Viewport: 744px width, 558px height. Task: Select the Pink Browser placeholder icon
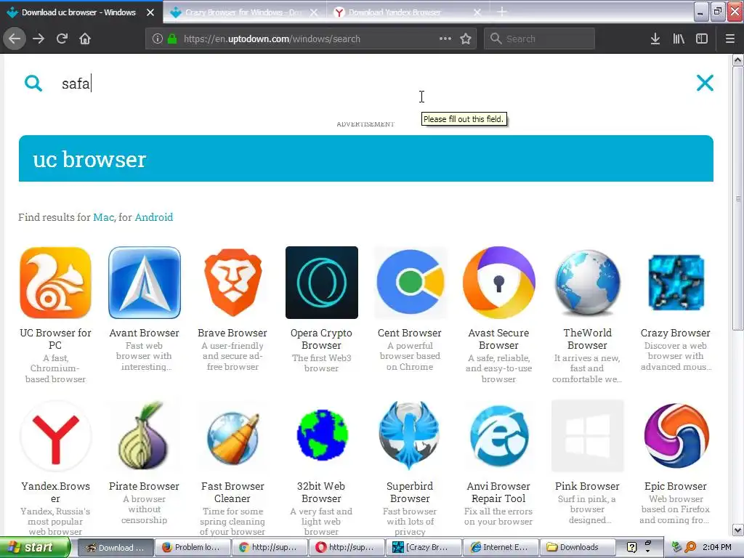[x=587, y=436]
